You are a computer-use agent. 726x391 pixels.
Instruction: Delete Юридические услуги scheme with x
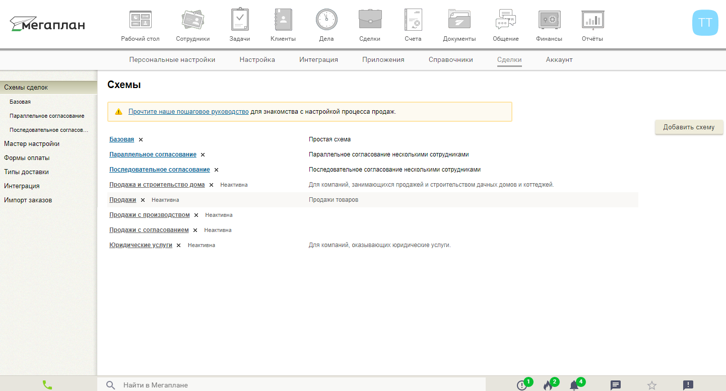click(178, 246)
